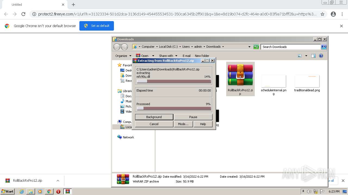This screenshot has height=195, width=348.
Task: Click Pause button in extraction dialog
Action: (193, 117)
